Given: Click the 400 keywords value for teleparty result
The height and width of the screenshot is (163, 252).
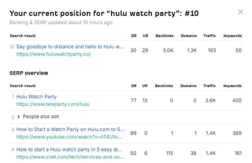Looking at the screenshot, I should (237, 101).
